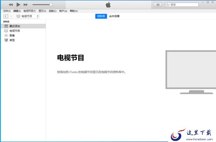Maximize the iTunes window
This screenshot has height=142, width=216.
click(x=208, y=2)
